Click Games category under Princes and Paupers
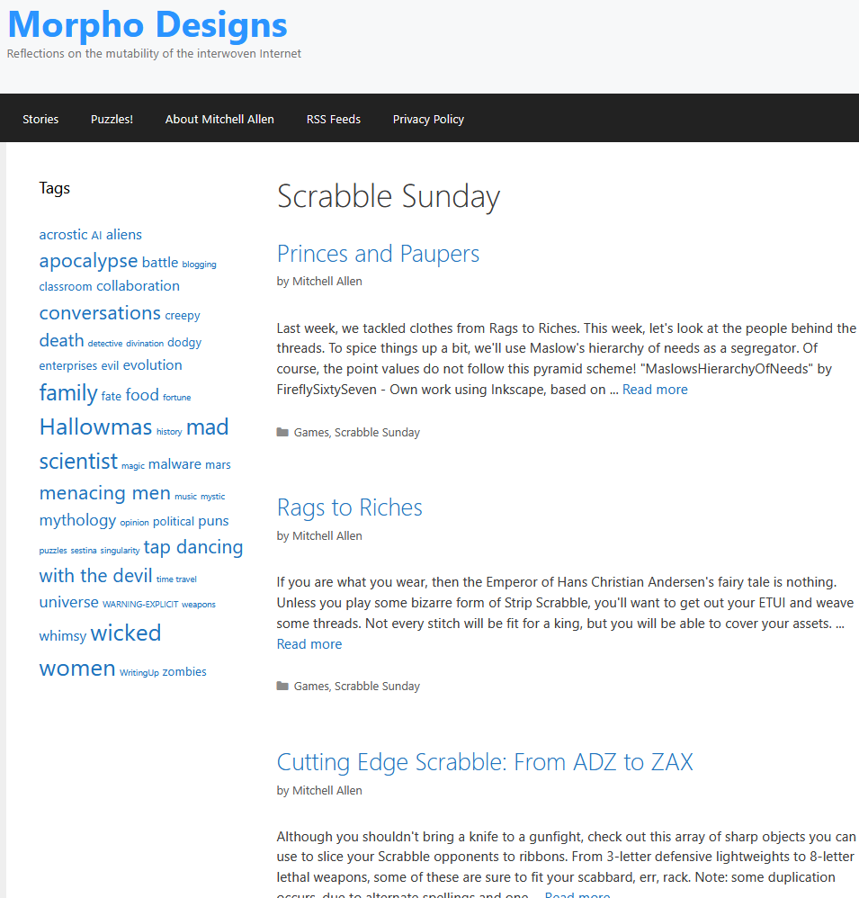 click(x=311, y=433)
